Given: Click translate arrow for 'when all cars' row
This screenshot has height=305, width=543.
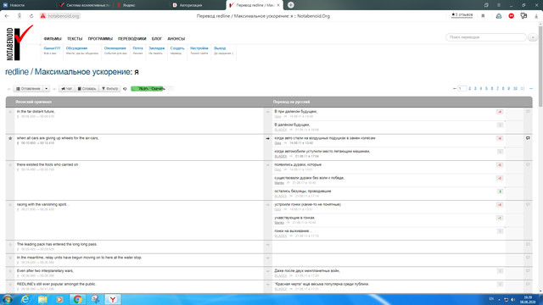Looking at the screenshot, I should tap(268, 138).
